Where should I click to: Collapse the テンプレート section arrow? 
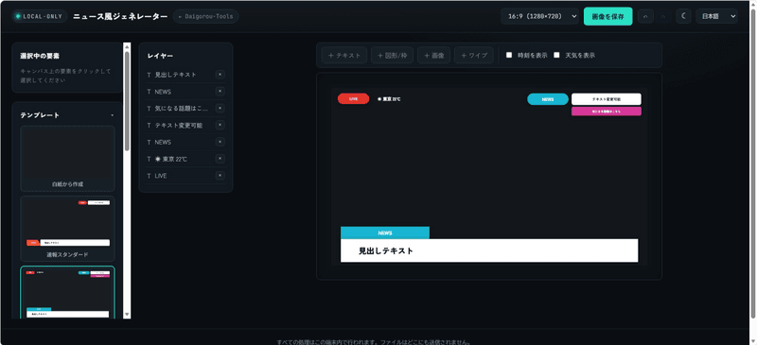[113, 116]
